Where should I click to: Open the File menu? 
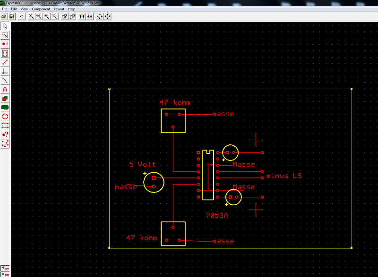tap(5, 9)
